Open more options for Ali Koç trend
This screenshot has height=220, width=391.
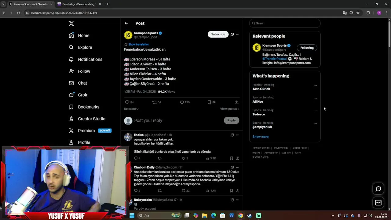click(315, 98)
